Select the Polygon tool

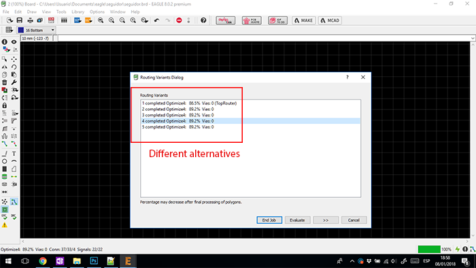[14, 169]
